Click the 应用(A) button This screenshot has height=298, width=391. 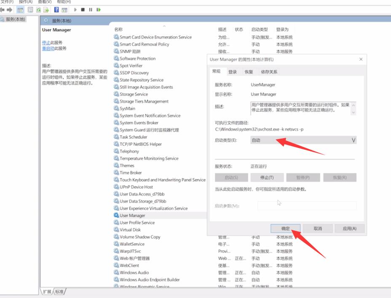tap(350, 228)
